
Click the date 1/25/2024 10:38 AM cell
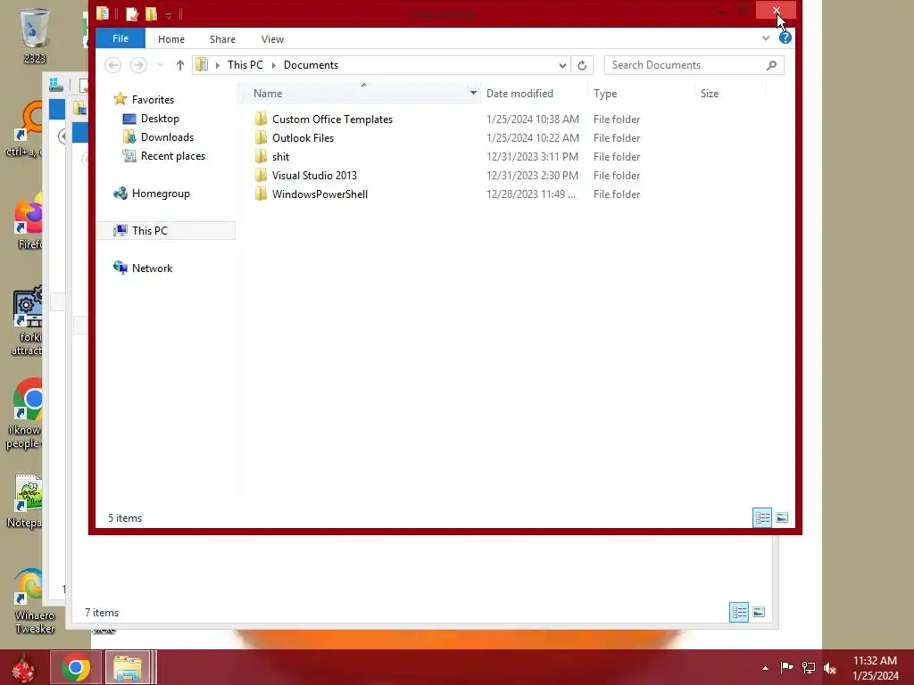point(533,120)
